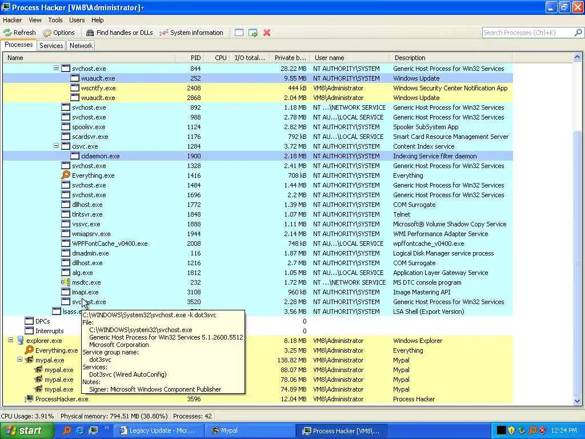Image resolution: width=585 pixels, height=439 pixels.
Task: Open the Tools menu
Action: pyautogui.click(x=55, y=20)
